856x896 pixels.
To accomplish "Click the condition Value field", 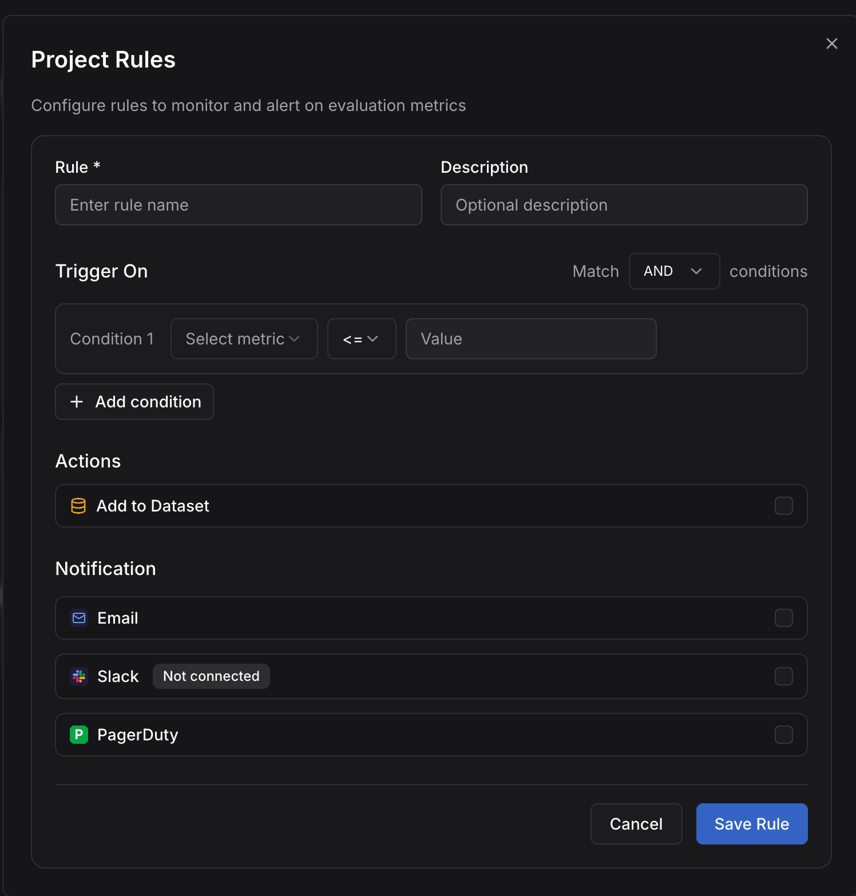I will click(531, 339).
